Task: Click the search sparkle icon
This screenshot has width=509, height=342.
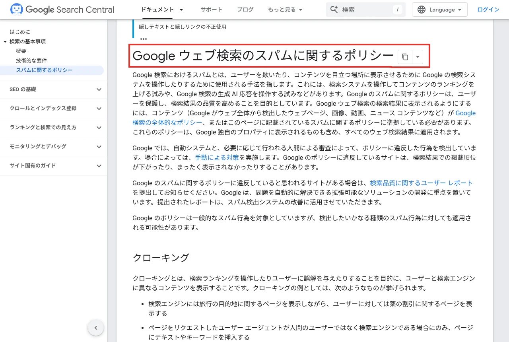Action: tap(334, 10)
